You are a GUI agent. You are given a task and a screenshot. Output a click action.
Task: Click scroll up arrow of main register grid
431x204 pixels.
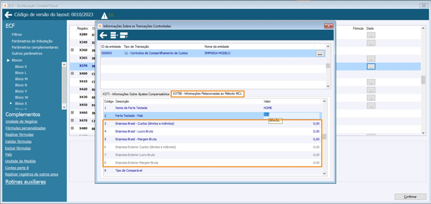tap(423, 28)
